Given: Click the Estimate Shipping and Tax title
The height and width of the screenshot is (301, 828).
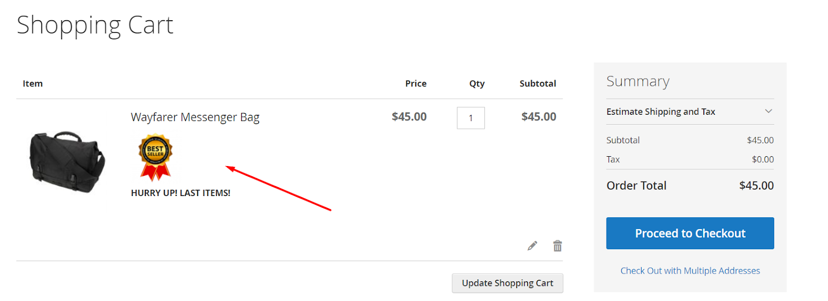Looking at the screenshot, I should (660, 112).
